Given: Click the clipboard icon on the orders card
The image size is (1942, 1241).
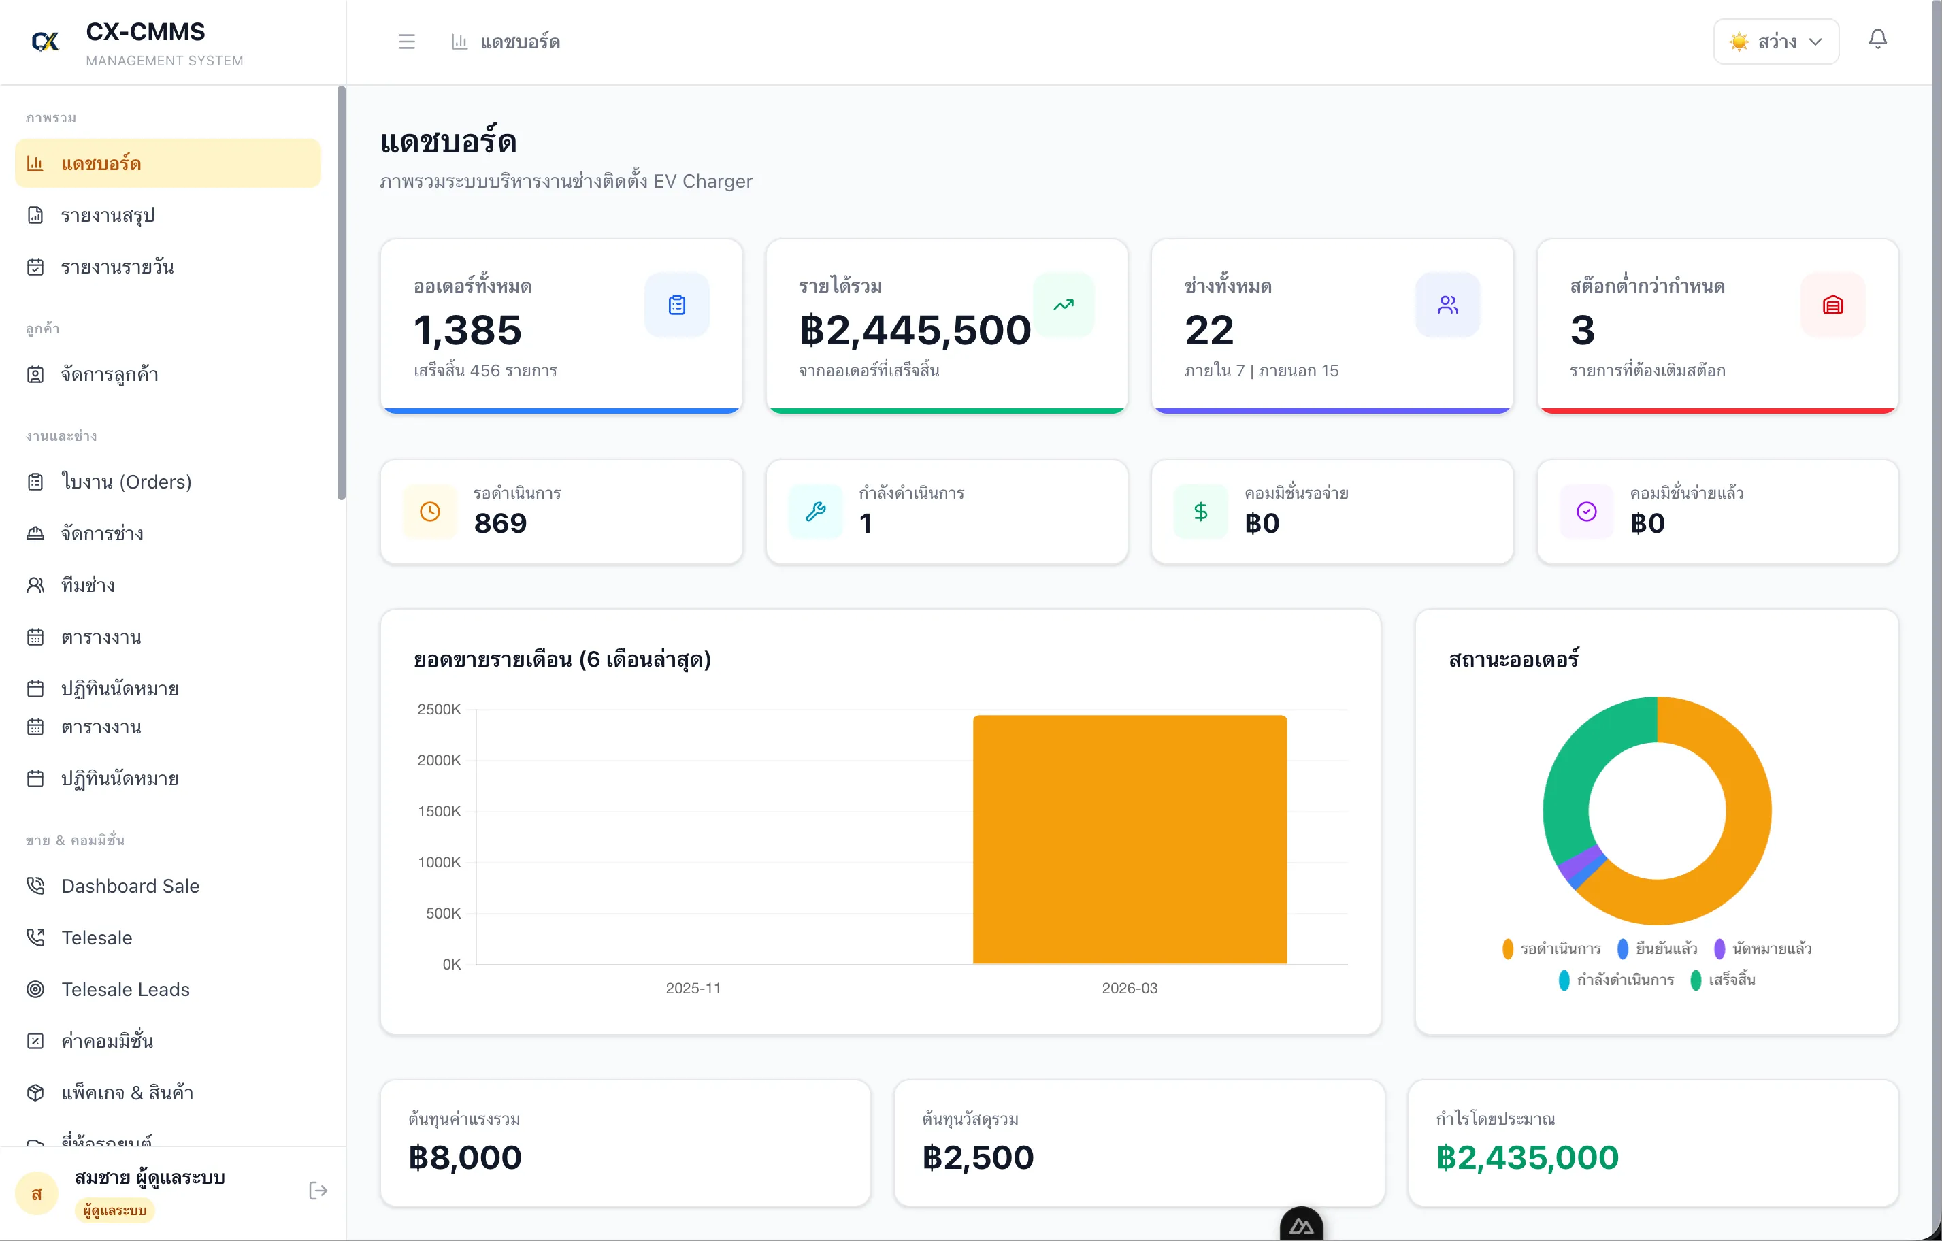Looking at the screenshot, I should pyautogui.click(x=676, y=305).
